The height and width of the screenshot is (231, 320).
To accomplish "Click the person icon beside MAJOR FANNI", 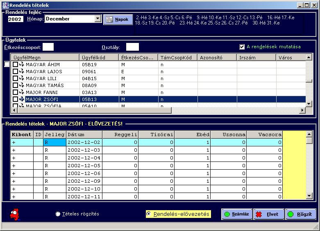I will pos(22,92).
